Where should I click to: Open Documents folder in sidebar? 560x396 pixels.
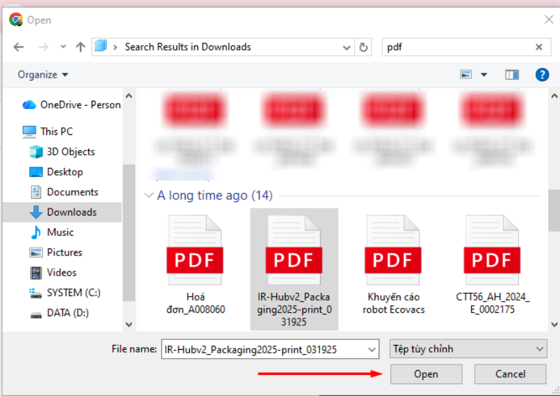point(64,192)
